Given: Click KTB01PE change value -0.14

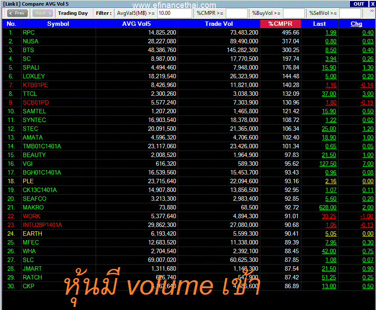Looking at the screenshot, I should click(367, 85).
